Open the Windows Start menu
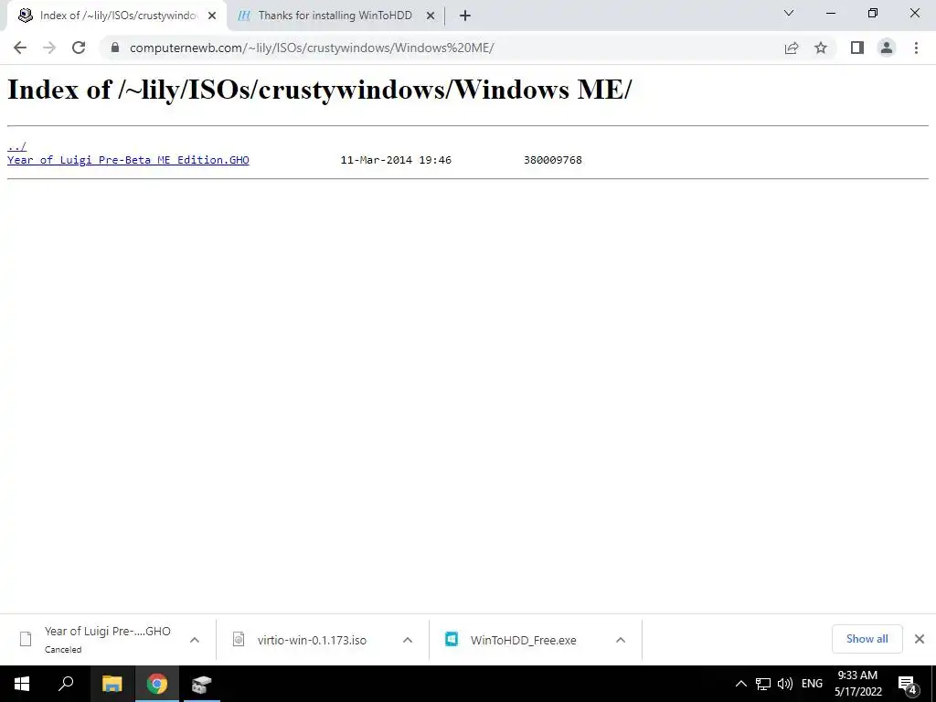The height and width of the screenshot is (702, 936). click(x=22, y=684)
